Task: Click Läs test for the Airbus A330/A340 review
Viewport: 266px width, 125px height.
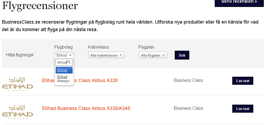Action: point(243,109)
